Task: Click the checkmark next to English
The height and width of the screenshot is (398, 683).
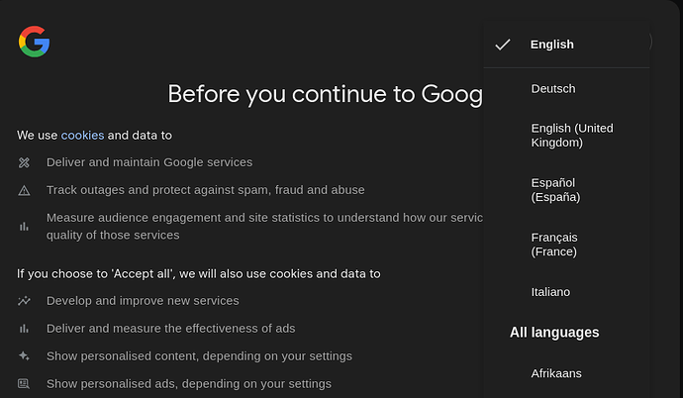Action: pyautogui.click(x=503, y=45)
